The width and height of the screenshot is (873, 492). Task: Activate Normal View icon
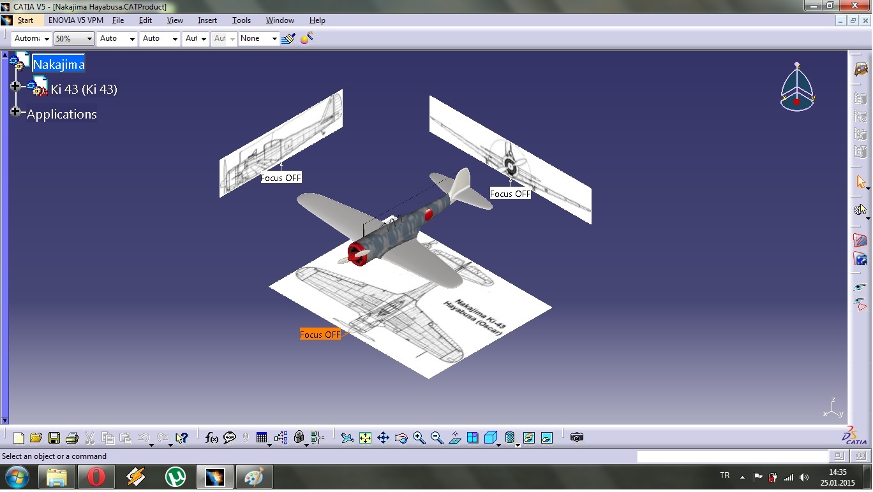coord(454,438)
